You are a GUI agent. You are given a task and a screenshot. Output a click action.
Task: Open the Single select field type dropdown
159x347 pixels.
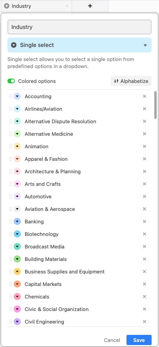[79, 45]
